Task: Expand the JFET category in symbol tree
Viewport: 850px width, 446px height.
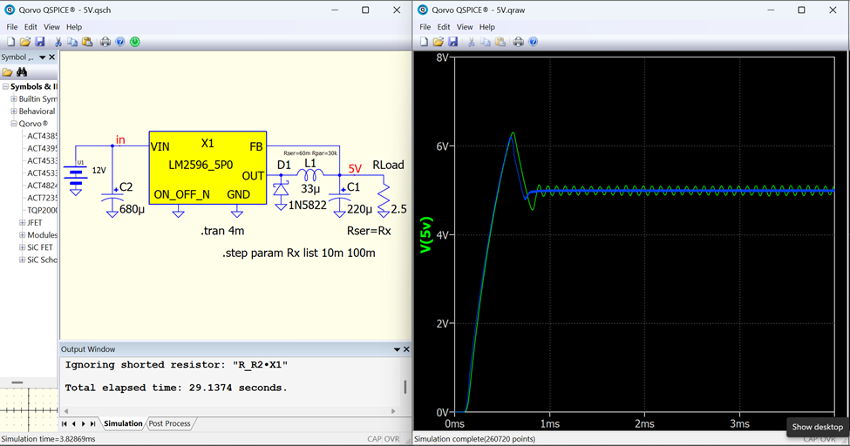Action: click(x=22, y=223)
